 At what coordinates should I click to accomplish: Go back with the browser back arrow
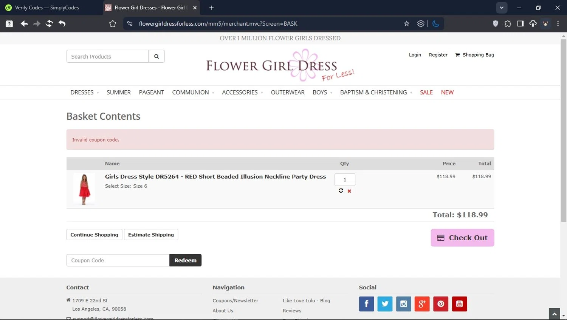pos(24,23)
